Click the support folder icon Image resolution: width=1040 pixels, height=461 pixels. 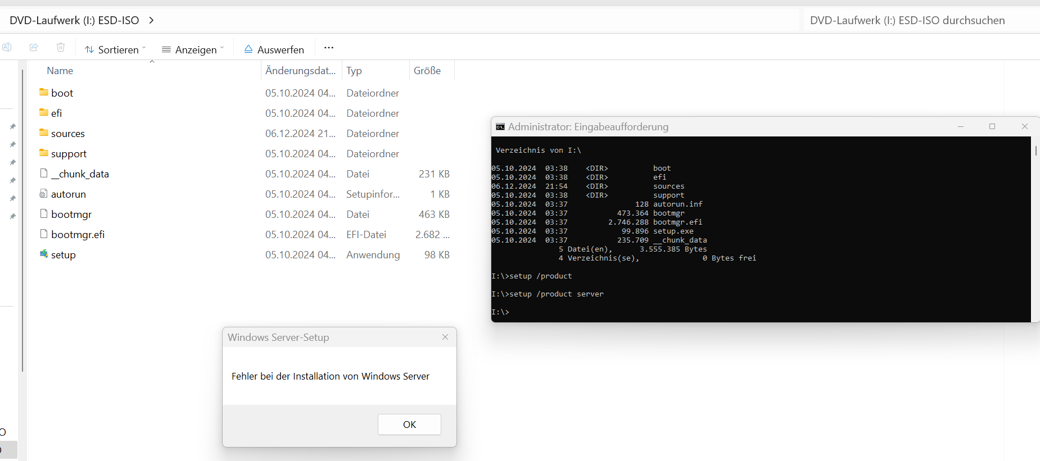coord(44,153)
